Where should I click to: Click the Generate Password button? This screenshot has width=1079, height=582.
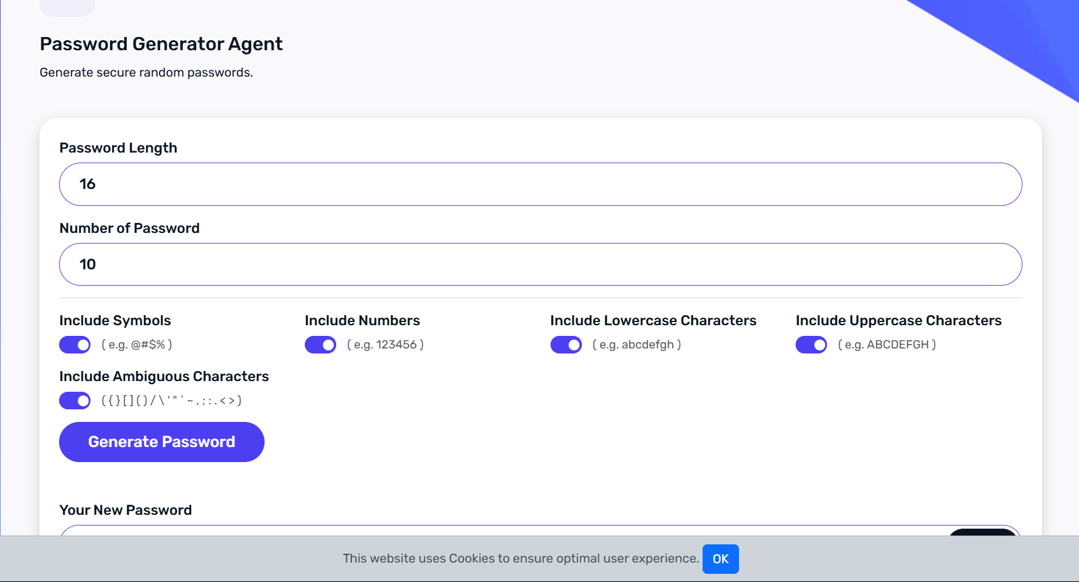(x=162, y=442)
